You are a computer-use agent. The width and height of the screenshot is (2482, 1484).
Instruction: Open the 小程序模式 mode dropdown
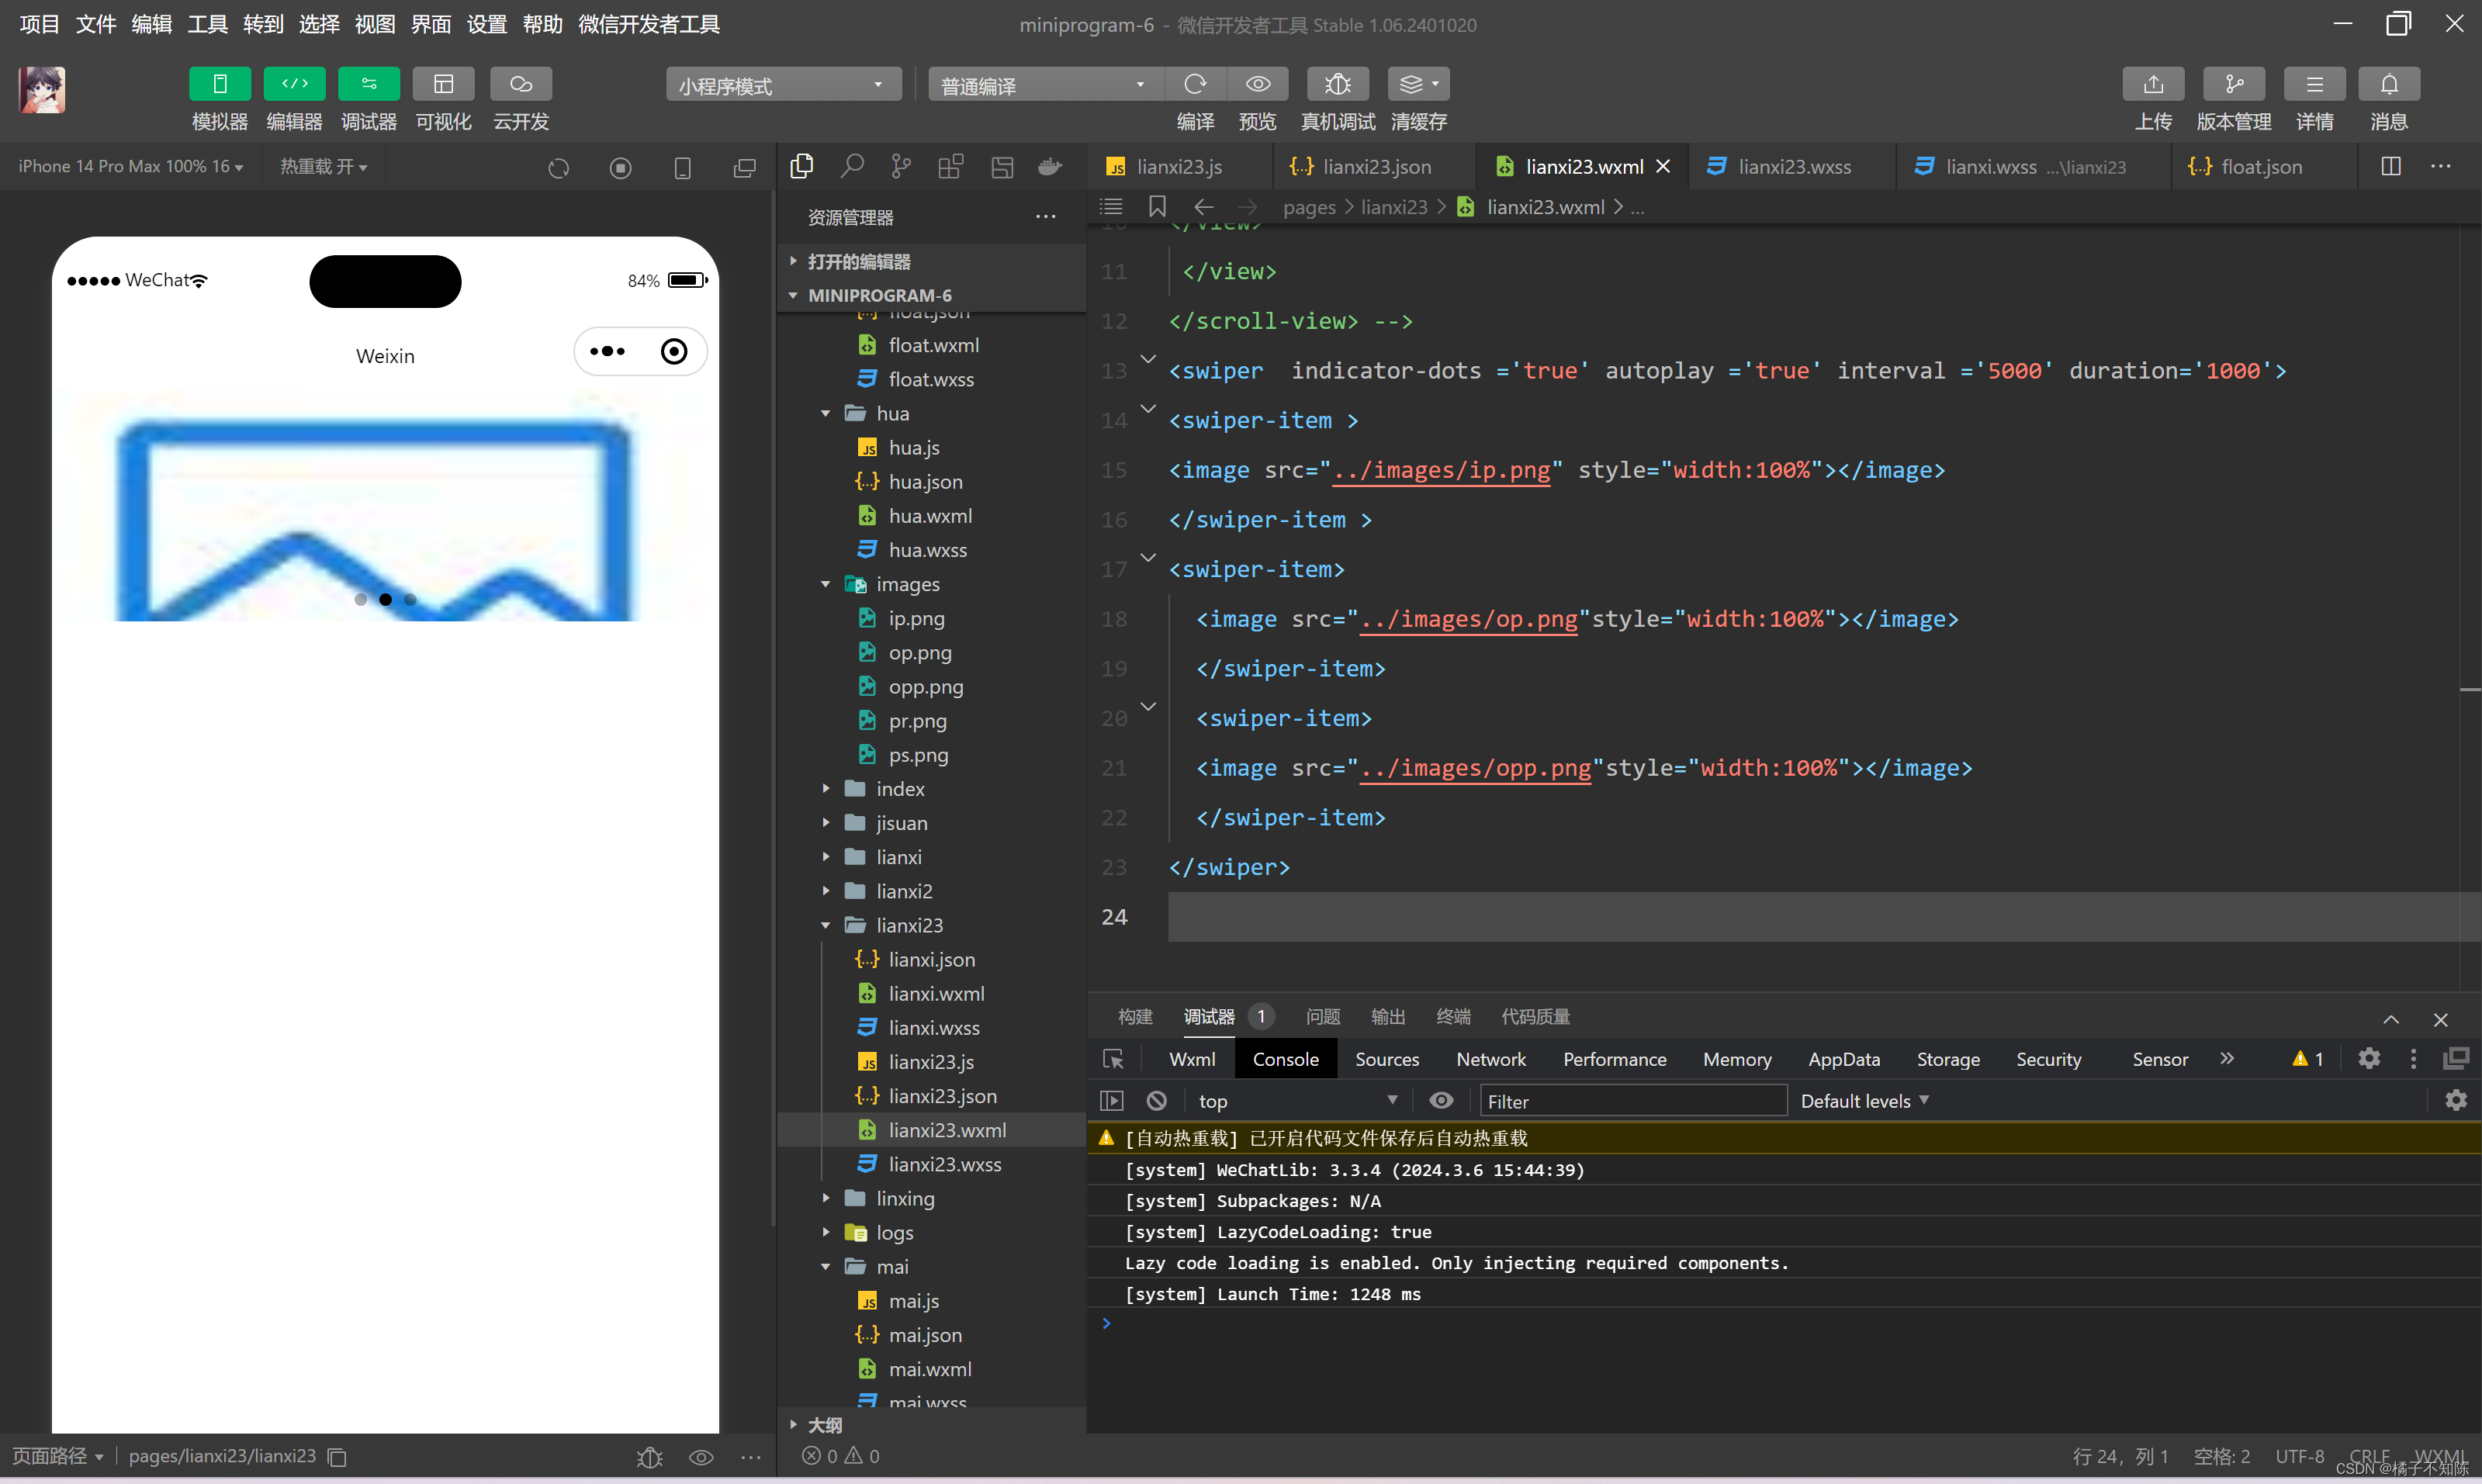click(x=783, y=85)
